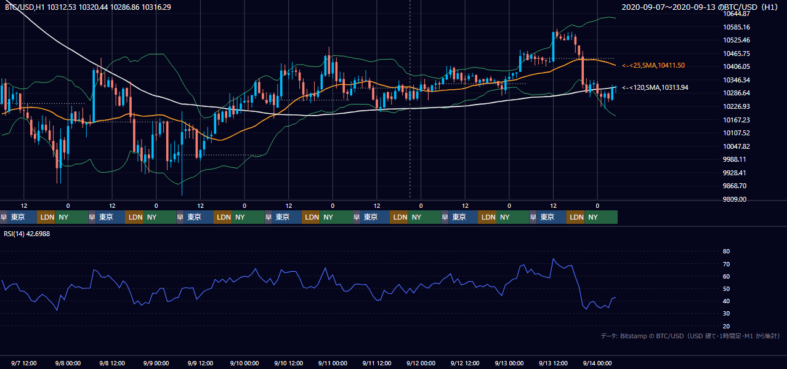This screenshot has width=787, height=369.
Task: Click the 9/11 00:00 time axis label
Action: (x=333, y=363)
